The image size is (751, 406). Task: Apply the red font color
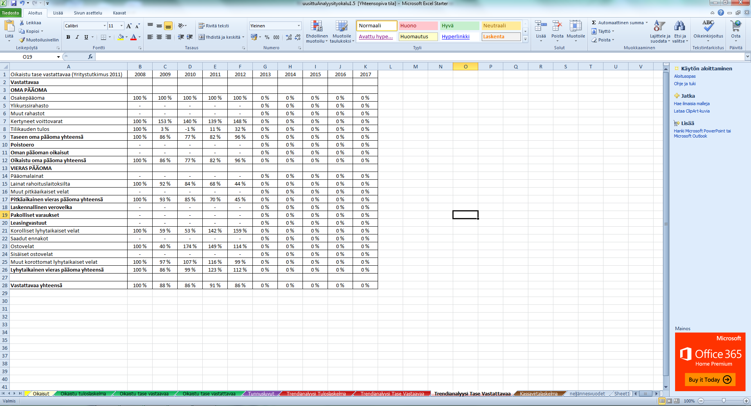tap(133, 37)
